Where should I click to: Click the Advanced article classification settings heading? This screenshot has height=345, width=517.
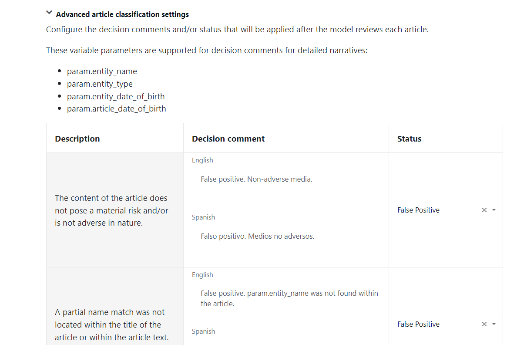122,14
